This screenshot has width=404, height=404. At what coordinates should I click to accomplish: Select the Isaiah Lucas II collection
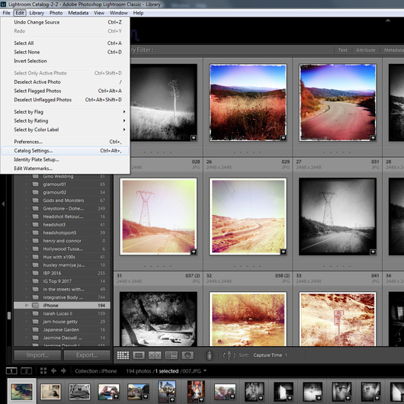point(62,313)
